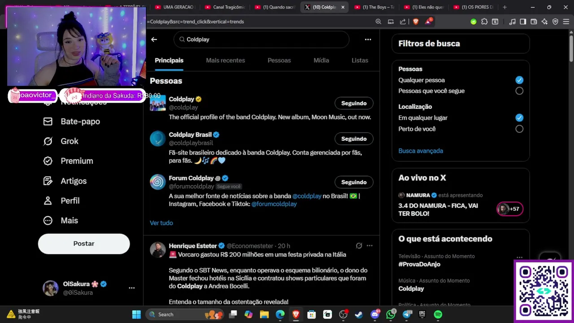
Task: Go back with the left arrow
Action: [x=154, y=39]
